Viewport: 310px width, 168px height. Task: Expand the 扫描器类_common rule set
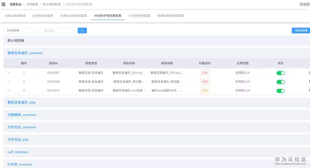(x=157, y=115)
